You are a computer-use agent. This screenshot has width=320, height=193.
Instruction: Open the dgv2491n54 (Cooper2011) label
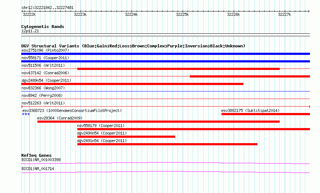click(102, 141)
